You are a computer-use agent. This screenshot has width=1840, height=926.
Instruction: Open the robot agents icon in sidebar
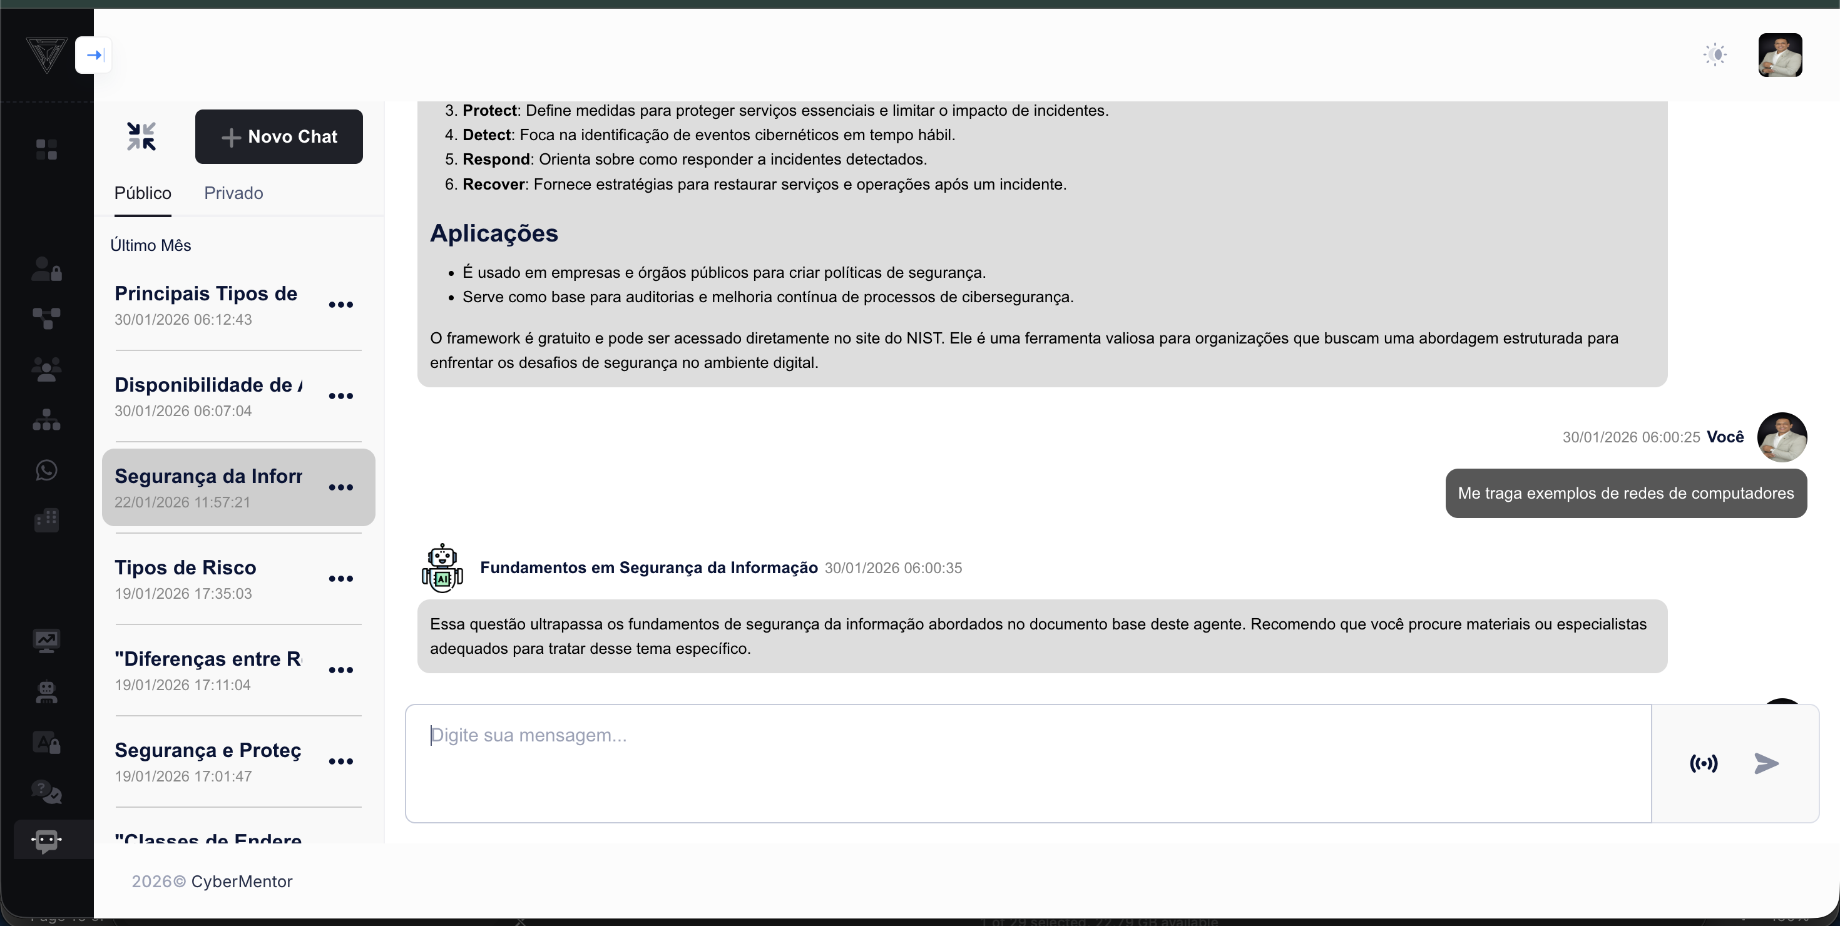pos(46,692)
